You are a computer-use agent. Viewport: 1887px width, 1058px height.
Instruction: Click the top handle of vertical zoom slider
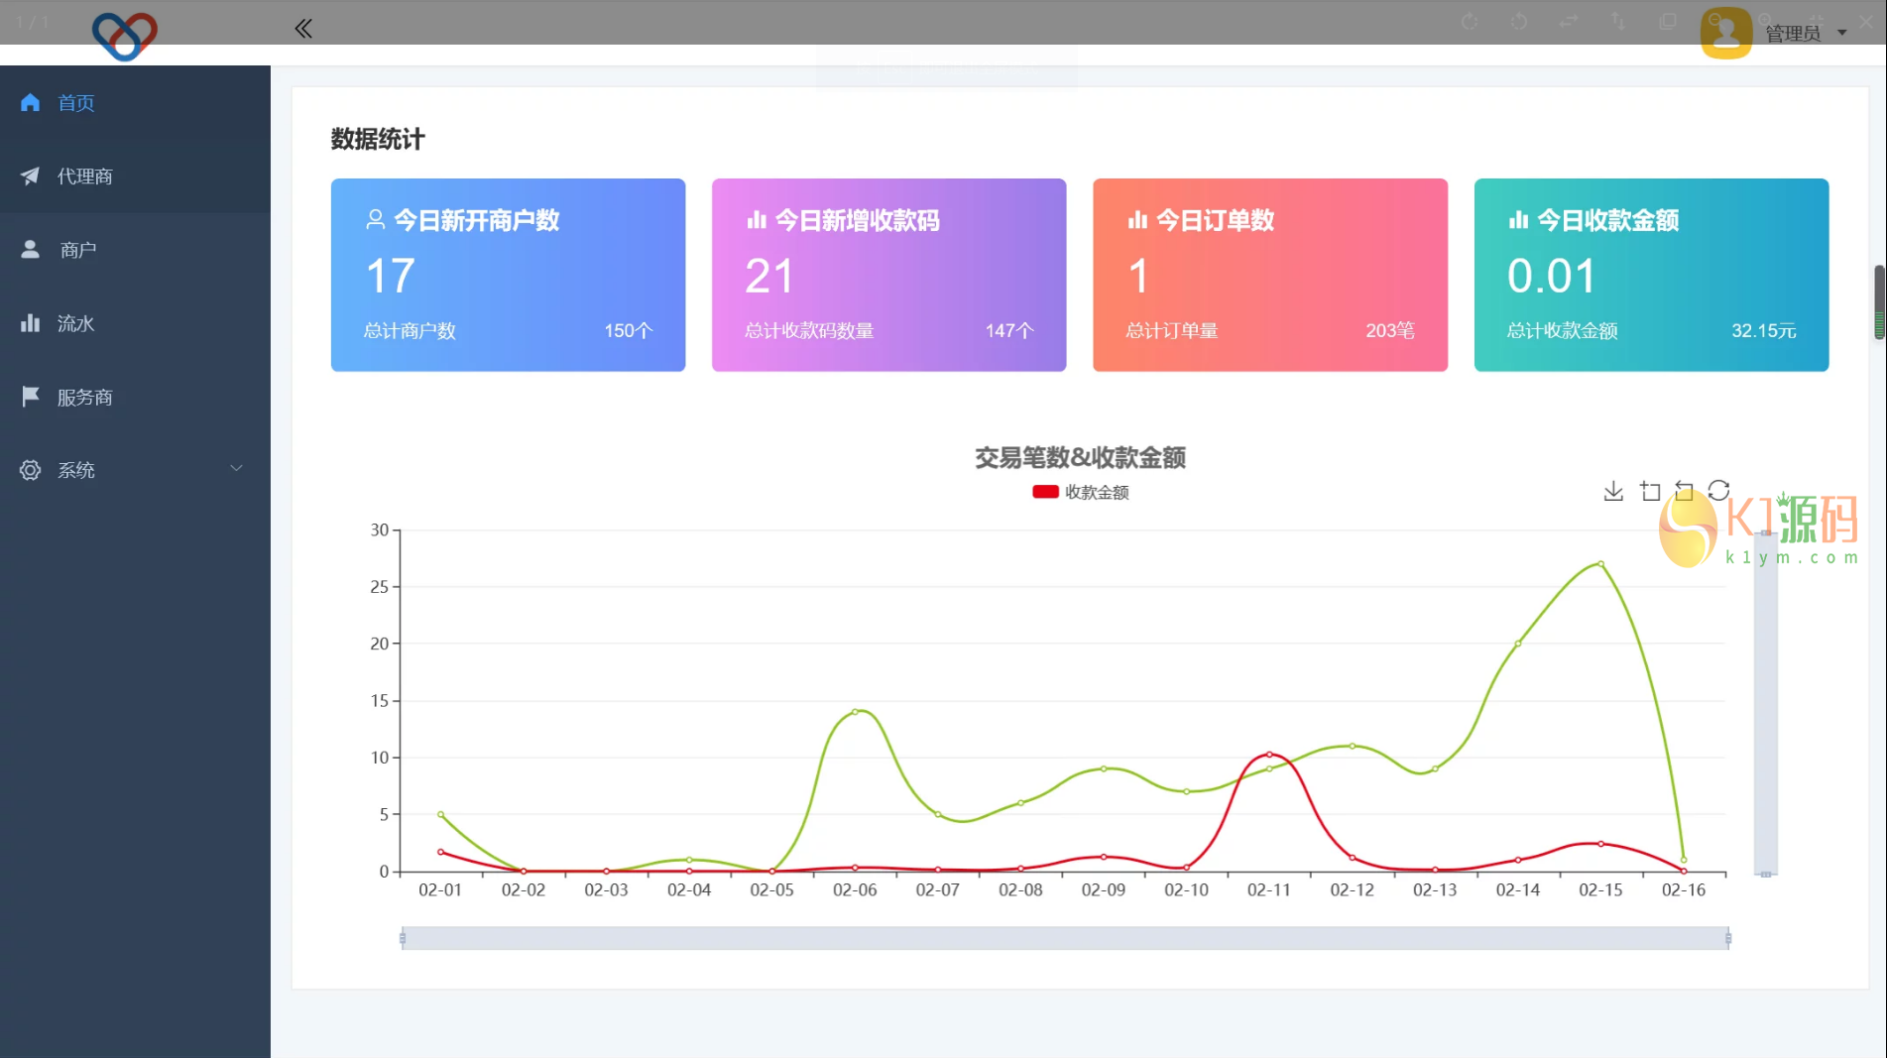tap(1766, 532)
